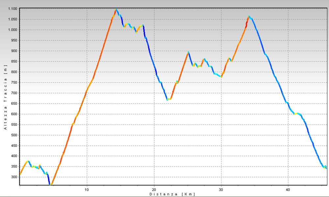Click the 700 label on the altitude axis
This screenshot has width=329, height=197.
point(14,93)
